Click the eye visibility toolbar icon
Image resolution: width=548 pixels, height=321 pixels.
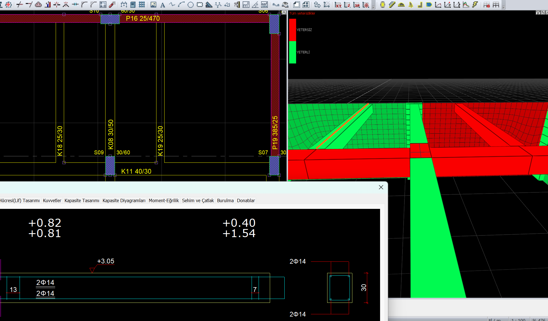point(285,5)
